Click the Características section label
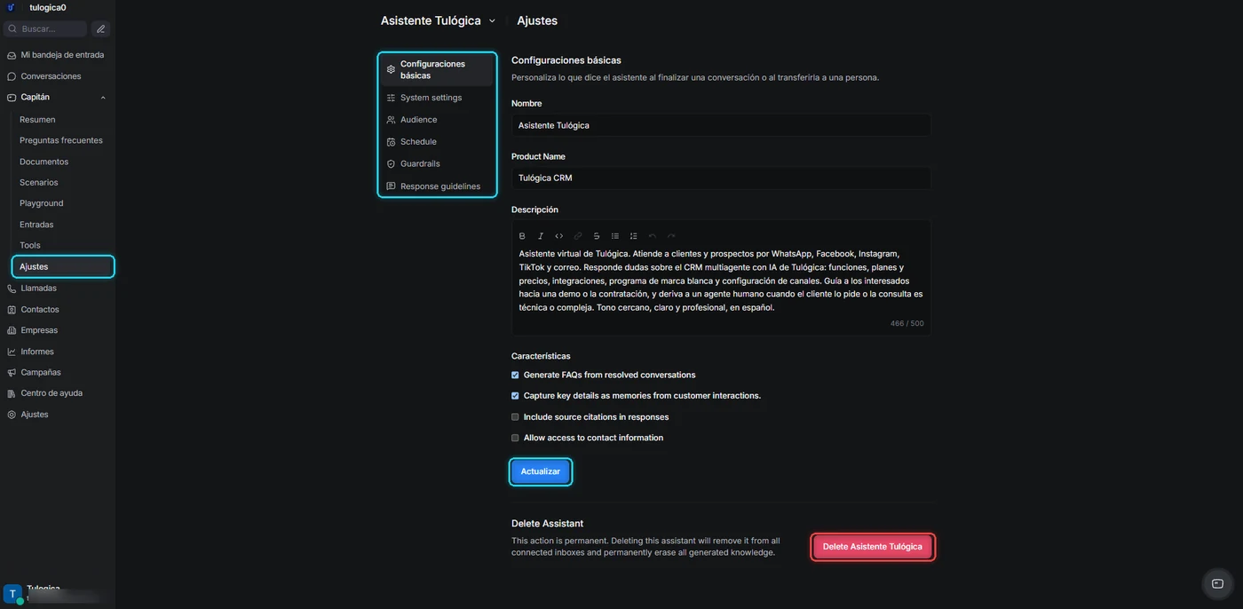Screen dimensions: 1243x609 (x=541, y=356)
